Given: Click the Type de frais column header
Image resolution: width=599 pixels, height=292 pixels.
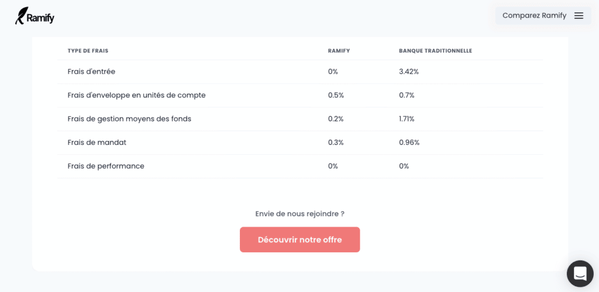Looking at the screenshot, I should point(88,51).
